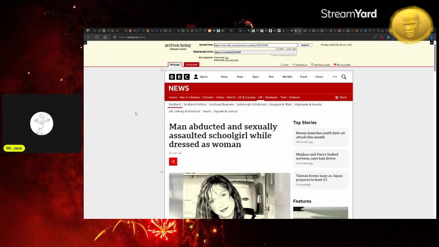
Task: Open Future in BBC top navigation
Action: pos(319,77)
